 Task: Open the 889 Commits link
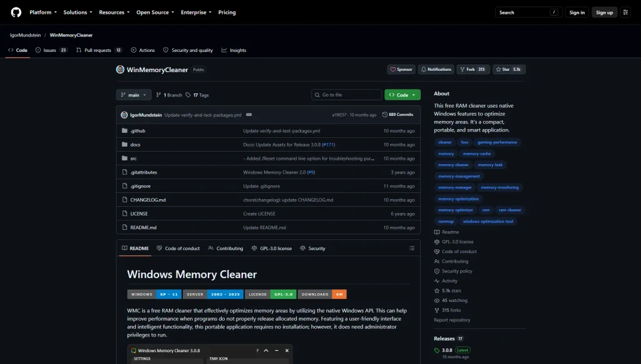(x=397, y=115)
